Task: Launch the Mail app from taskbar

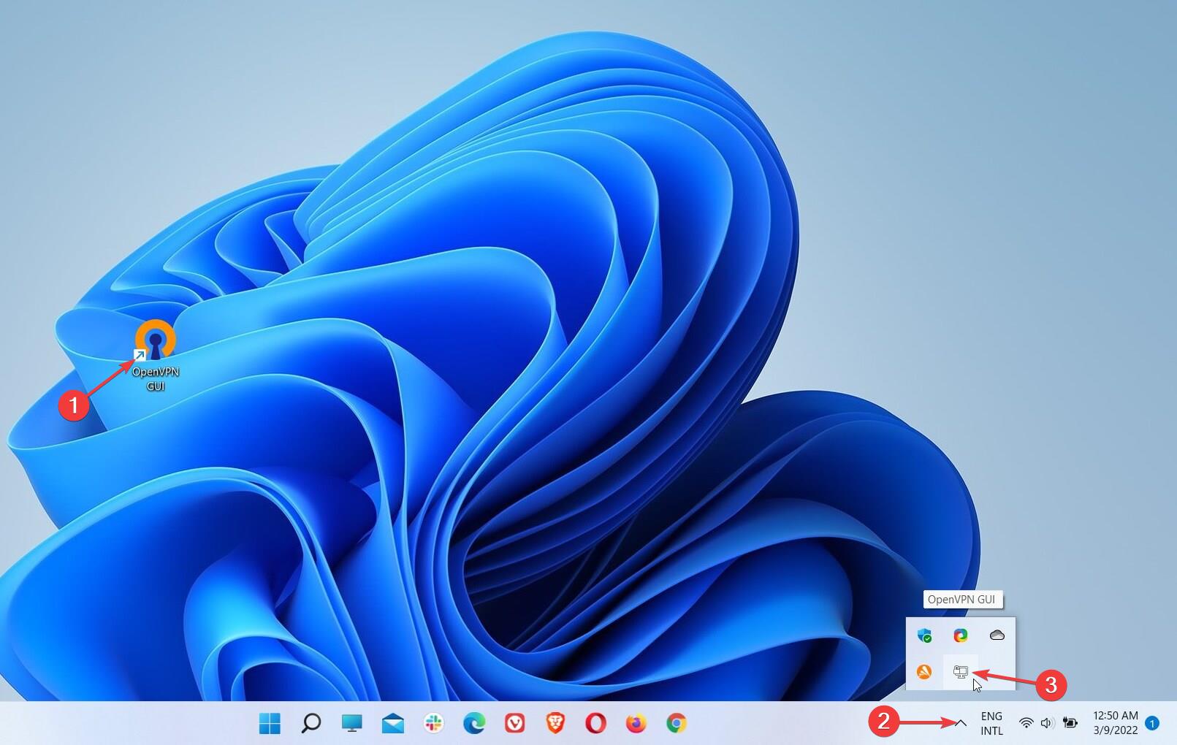Action: click(392, 723)
